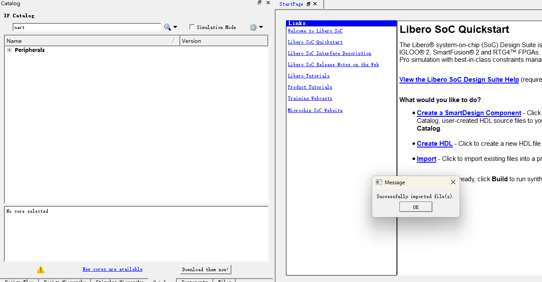The width and height of the screenshot is (542, 282).
Task: Click the catalog settings gear icon
Action: click(253, 27)
